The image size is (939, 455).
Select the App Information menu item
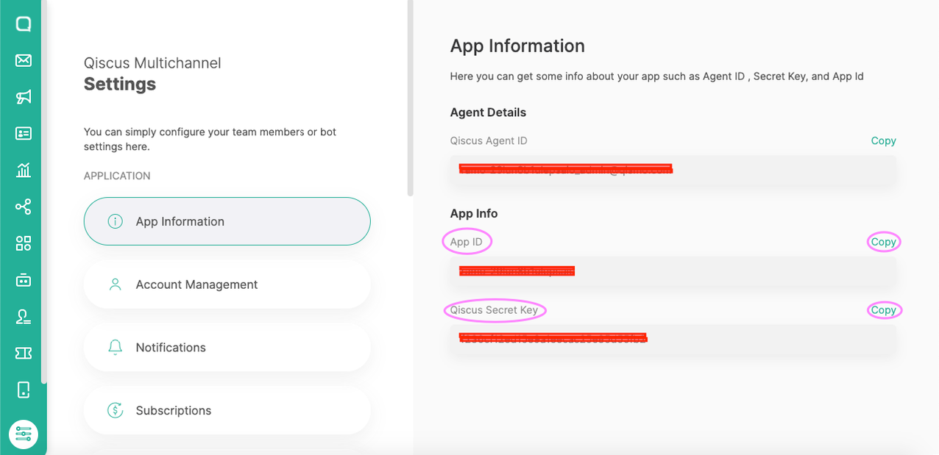[227, 221]
